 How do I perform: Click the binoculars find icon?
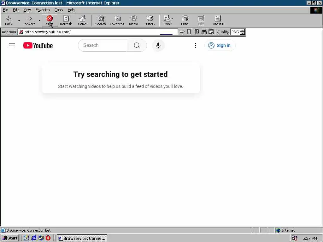[204, 32]
